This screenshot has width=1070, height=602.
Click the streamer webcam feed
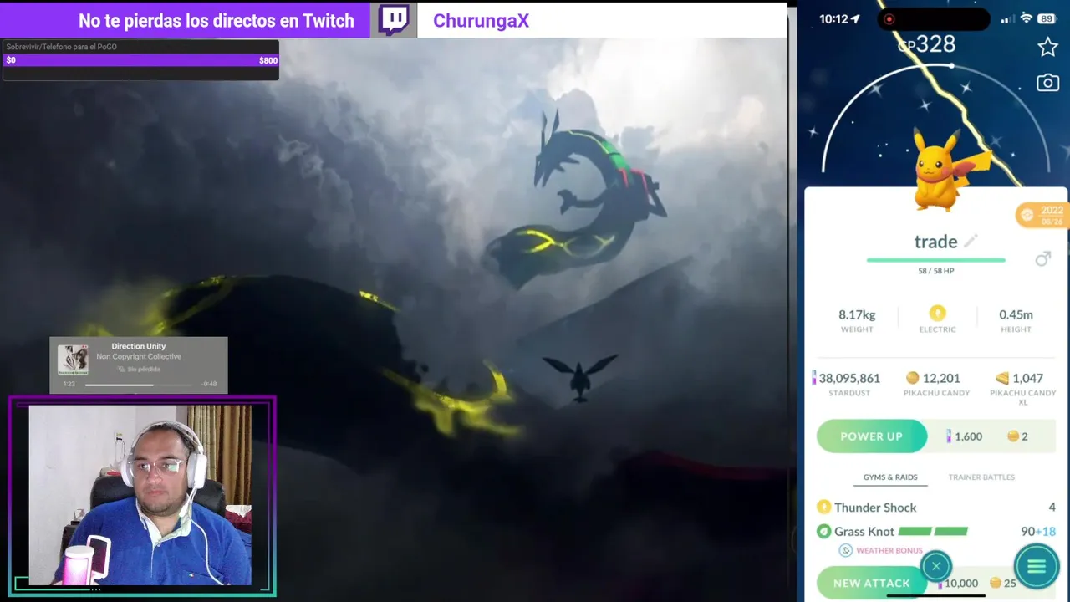click(x=140, y=495)
